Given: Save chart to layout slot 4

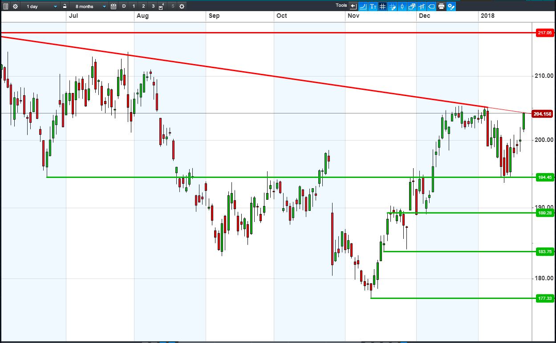Looking at the screenshot, I should point(162,6).
